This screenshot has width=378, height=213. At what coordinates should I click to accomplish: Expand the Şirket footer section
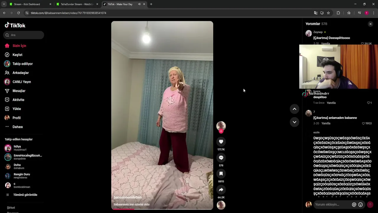point(11,208)
